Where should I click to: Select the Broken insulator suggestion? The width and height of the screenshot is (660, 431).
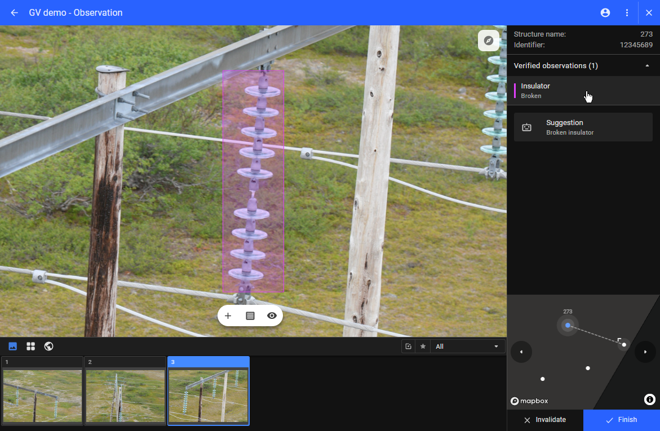pos(583,127)
